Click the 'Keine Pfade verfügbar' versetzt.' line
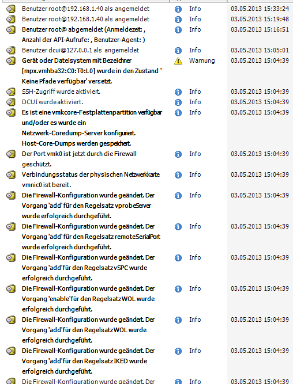The height and width of the screenshot is (384, 293). coord(67,81)
